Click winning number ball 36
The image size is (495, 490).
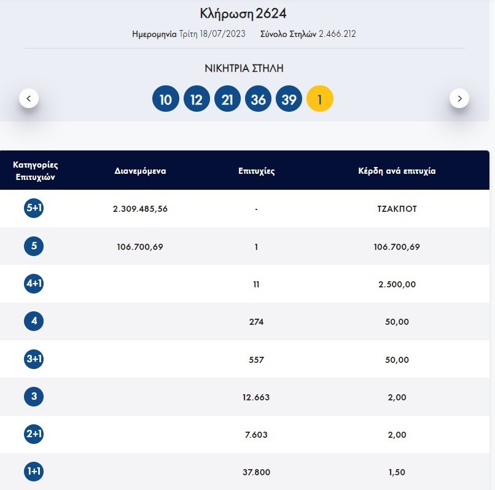pos(258,99)
